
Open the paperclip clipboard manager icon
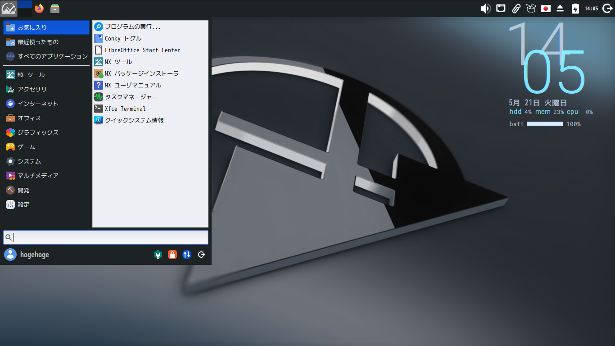[516, 8]
